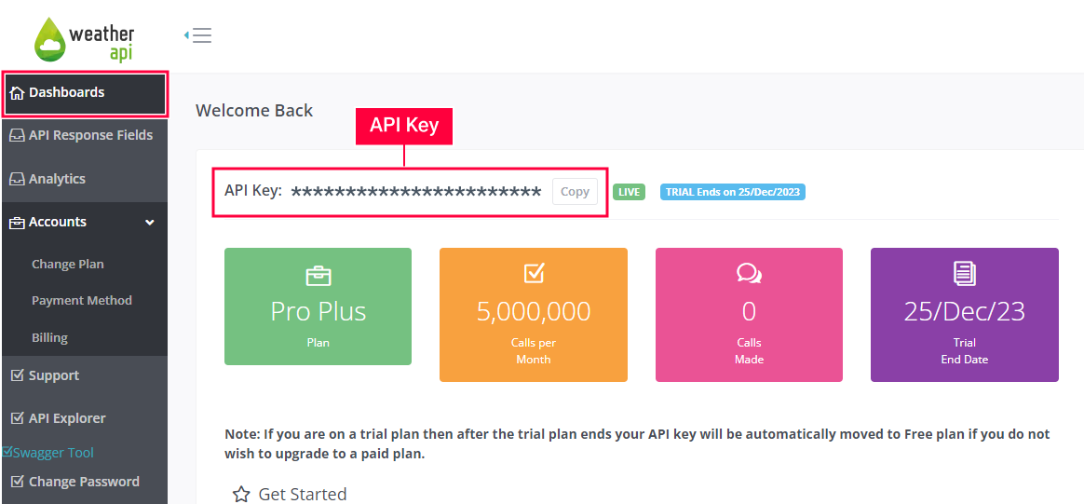Click the briefcase icon on the Pro Plus card
The image size is (1084, 504).
click(x=318, y=276)
